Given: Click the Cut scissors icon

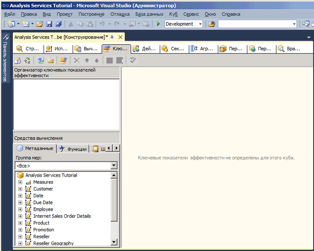Looking at the screenshot, I should [70, 24].
